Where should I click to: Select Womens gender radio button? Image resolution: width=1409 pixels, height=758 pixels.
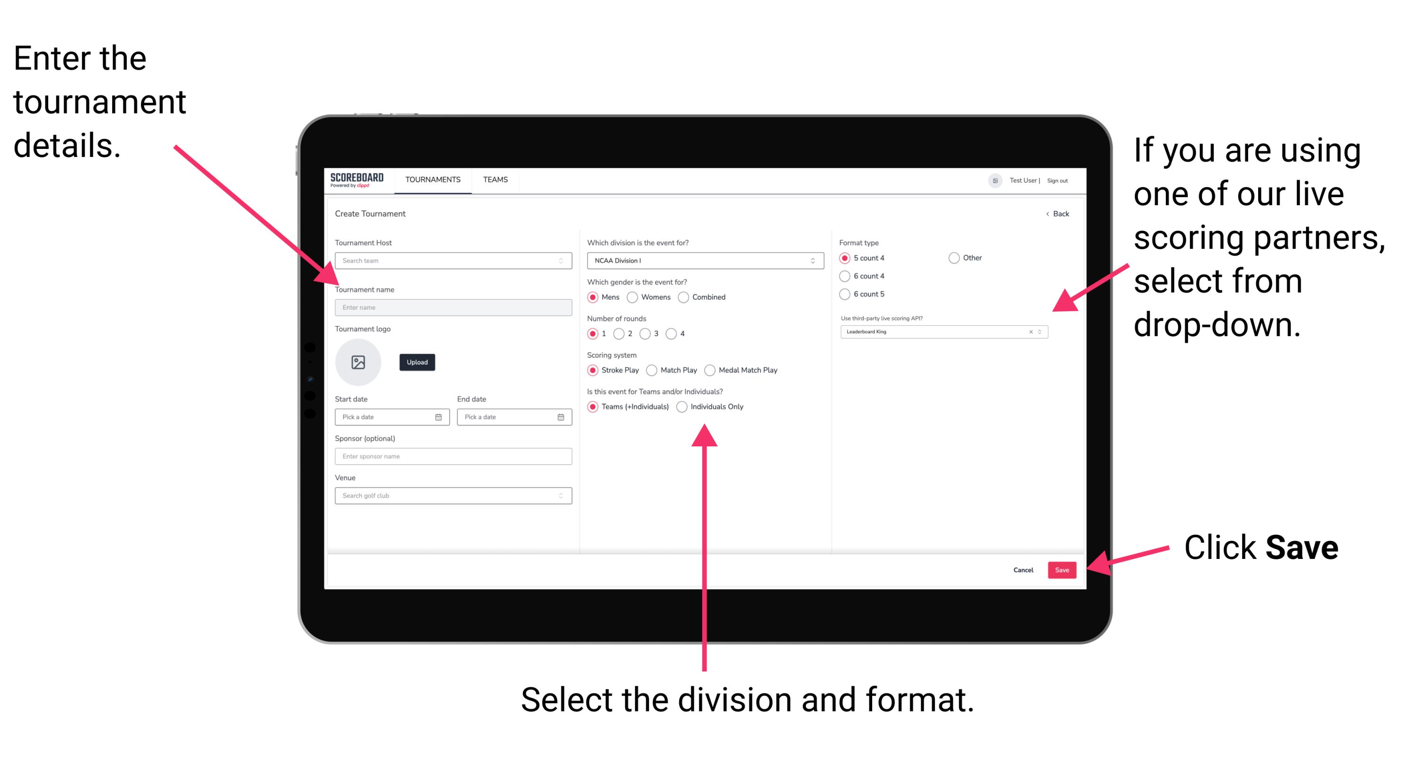pos(633,297)
